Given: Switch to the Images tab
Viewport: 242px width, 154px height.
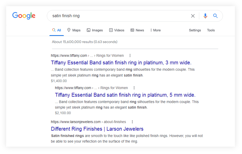Looking at the screenshot, I should point(95,30).
